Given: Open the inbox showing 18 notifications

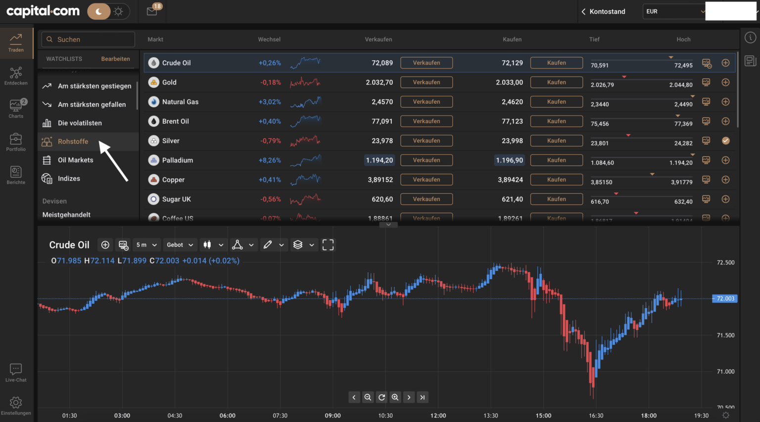Looking at the screenshot, I should (x=151, y=11).
